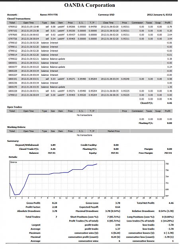Click T/P value 0.94750
The width and height of the screenshot is (180, 249).
[x=92, y=27]
